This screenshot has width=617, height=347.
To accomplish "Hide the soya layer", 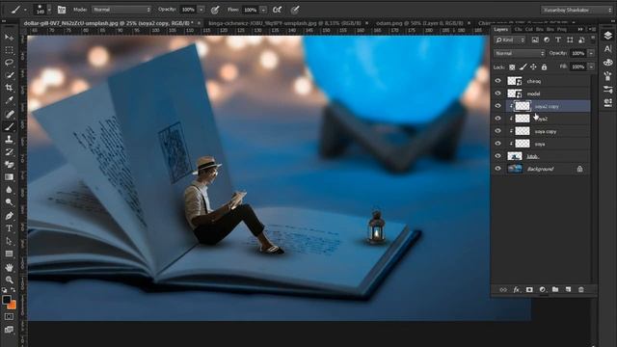I will click(x=497, y=144).
